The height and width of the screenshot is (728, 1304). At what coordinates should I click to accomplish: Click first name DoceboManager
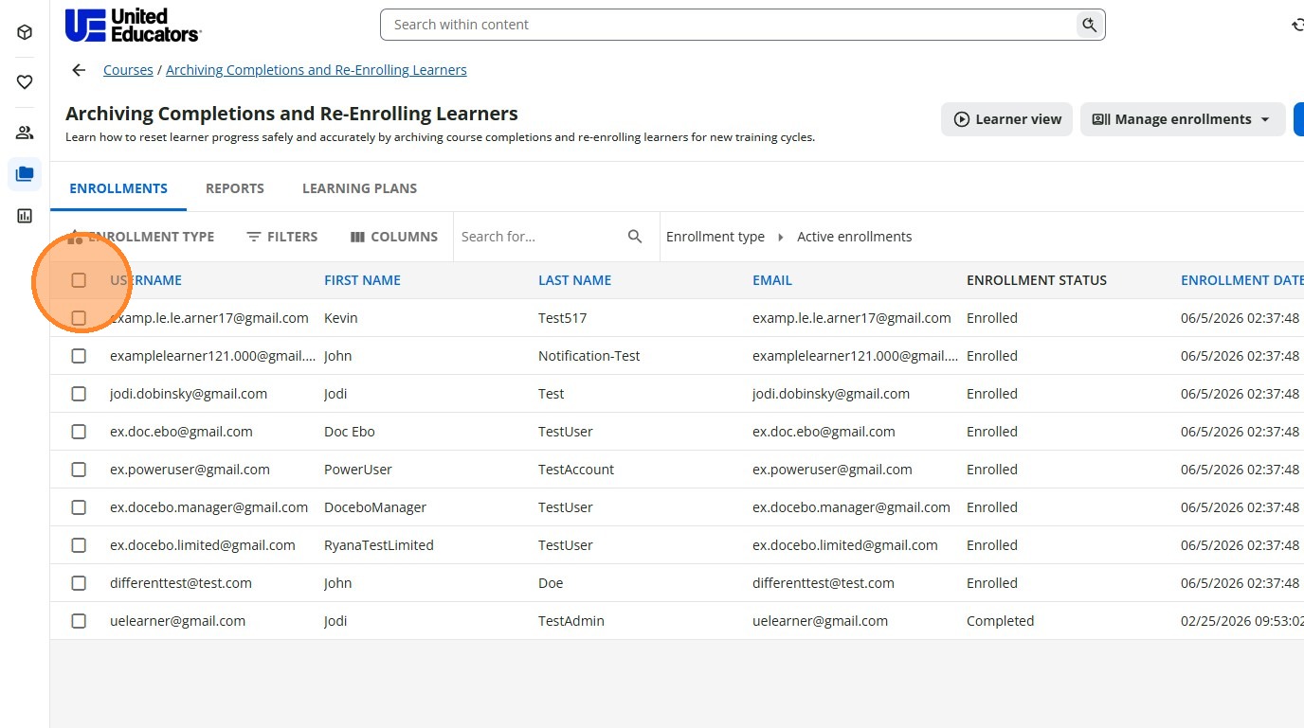pos(375,507)
